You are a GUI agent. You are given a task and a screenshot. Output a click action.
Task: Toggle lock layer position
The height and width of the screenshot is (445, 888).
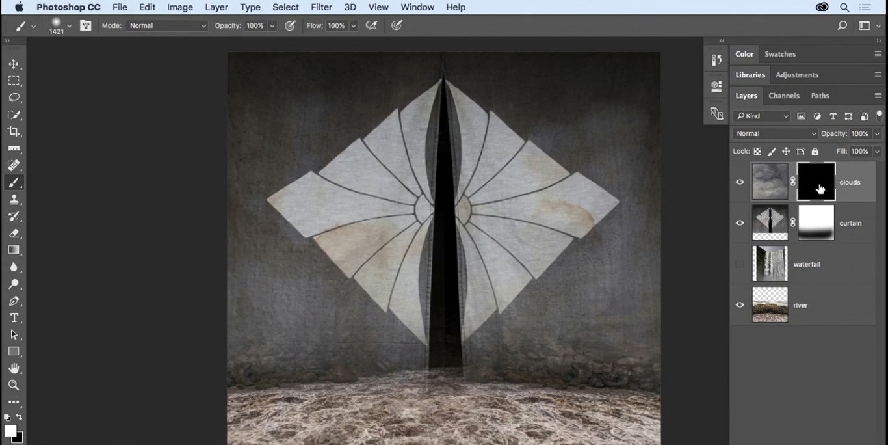[786, 152]
